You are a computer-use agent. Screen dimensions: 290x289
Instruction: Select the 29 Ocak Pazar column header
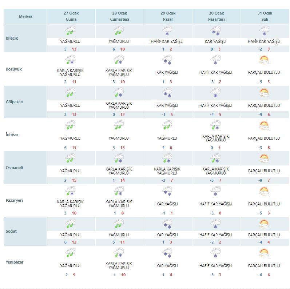point(168,16)
